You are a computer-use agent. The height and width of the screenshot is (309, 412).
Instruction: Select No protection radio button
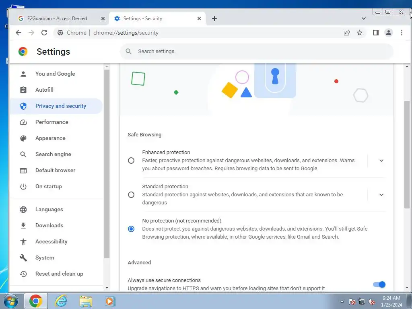pos(131,229)
